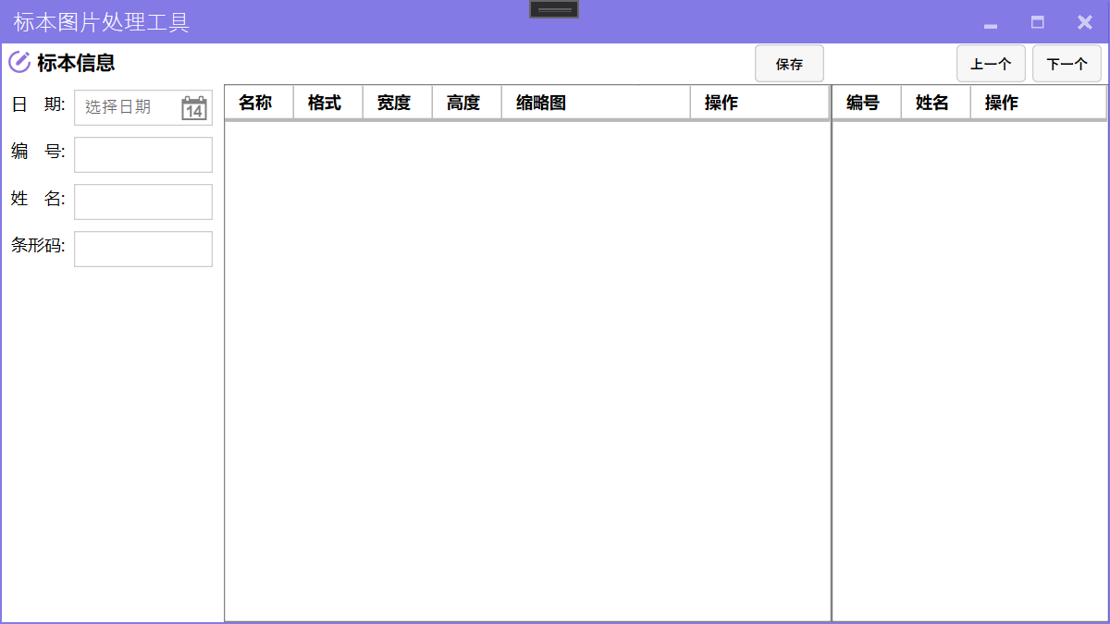Screen dimensions: 1110x624
Task: Close the 标本图片处理工具 window
Action: click(x=1085, y=22)
